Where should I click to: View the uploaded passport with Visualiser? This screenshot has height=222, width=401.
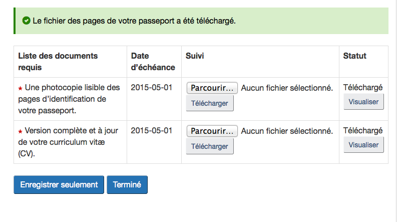pyautogui.click(x=363, y=102)
